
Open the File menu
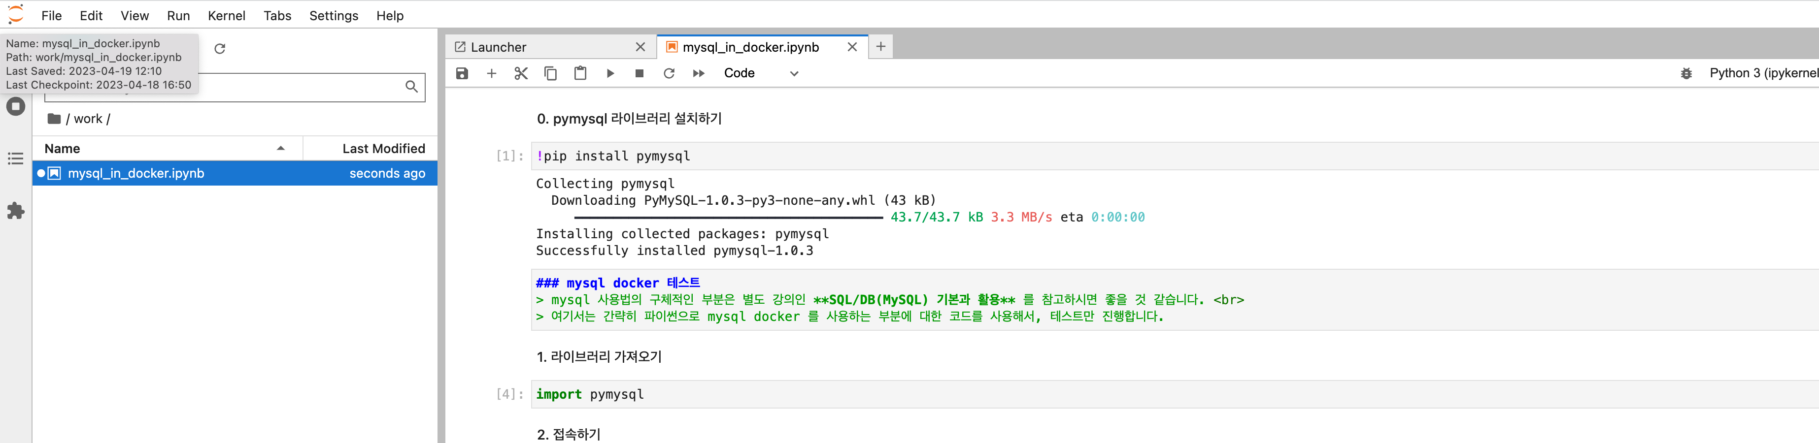coord(52,16)
